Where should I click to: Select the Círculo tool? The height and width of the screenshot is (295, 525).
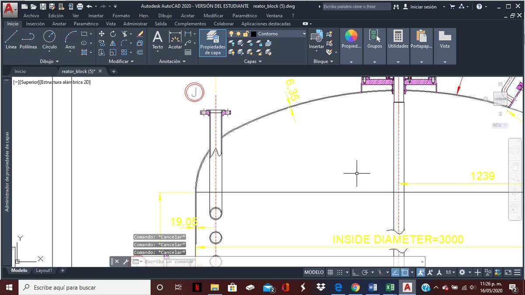pos(49,40)
